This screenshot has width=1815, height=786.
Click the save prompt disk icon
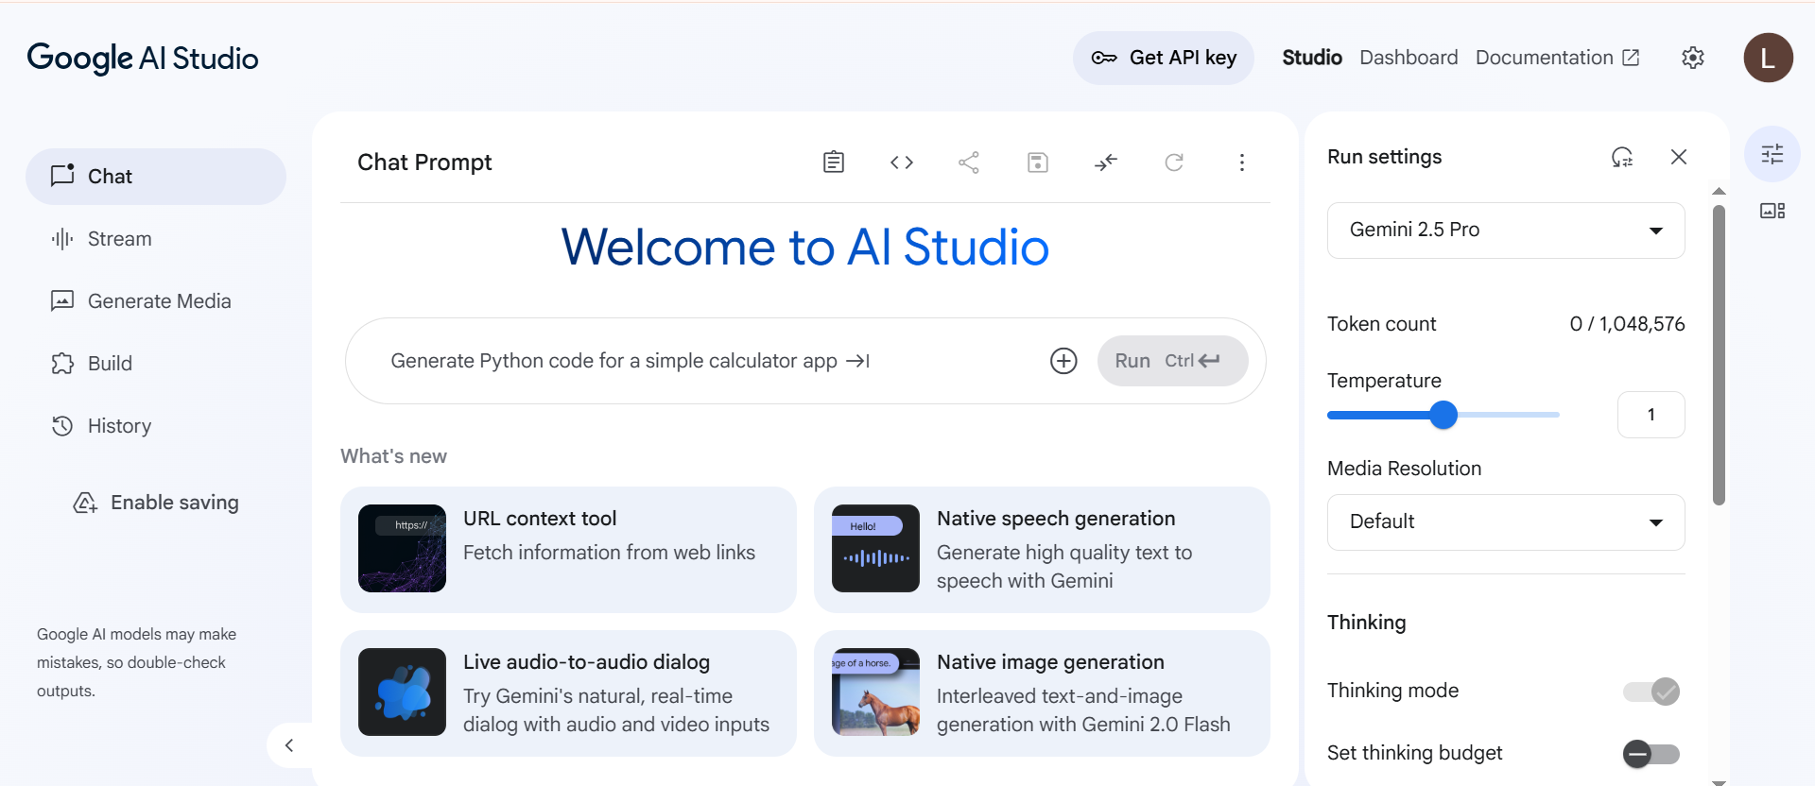[x=1038, y=162]
